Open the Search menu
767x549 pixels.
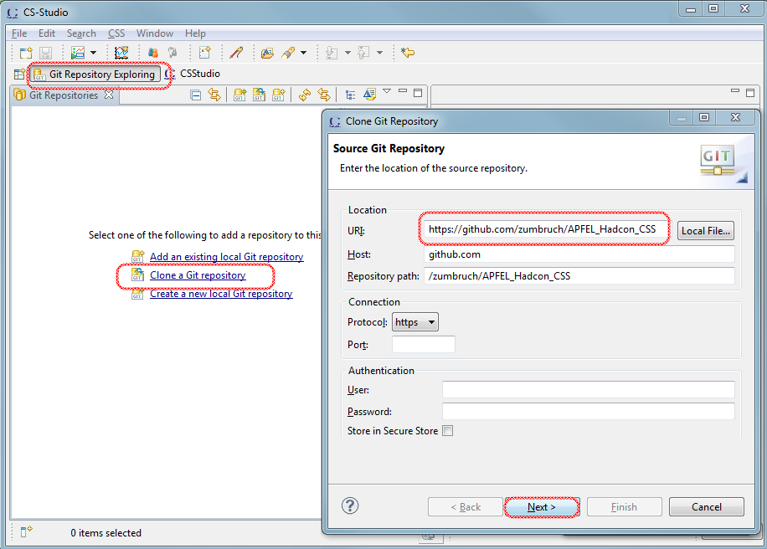pyautogui.click(x=81, y=33)
